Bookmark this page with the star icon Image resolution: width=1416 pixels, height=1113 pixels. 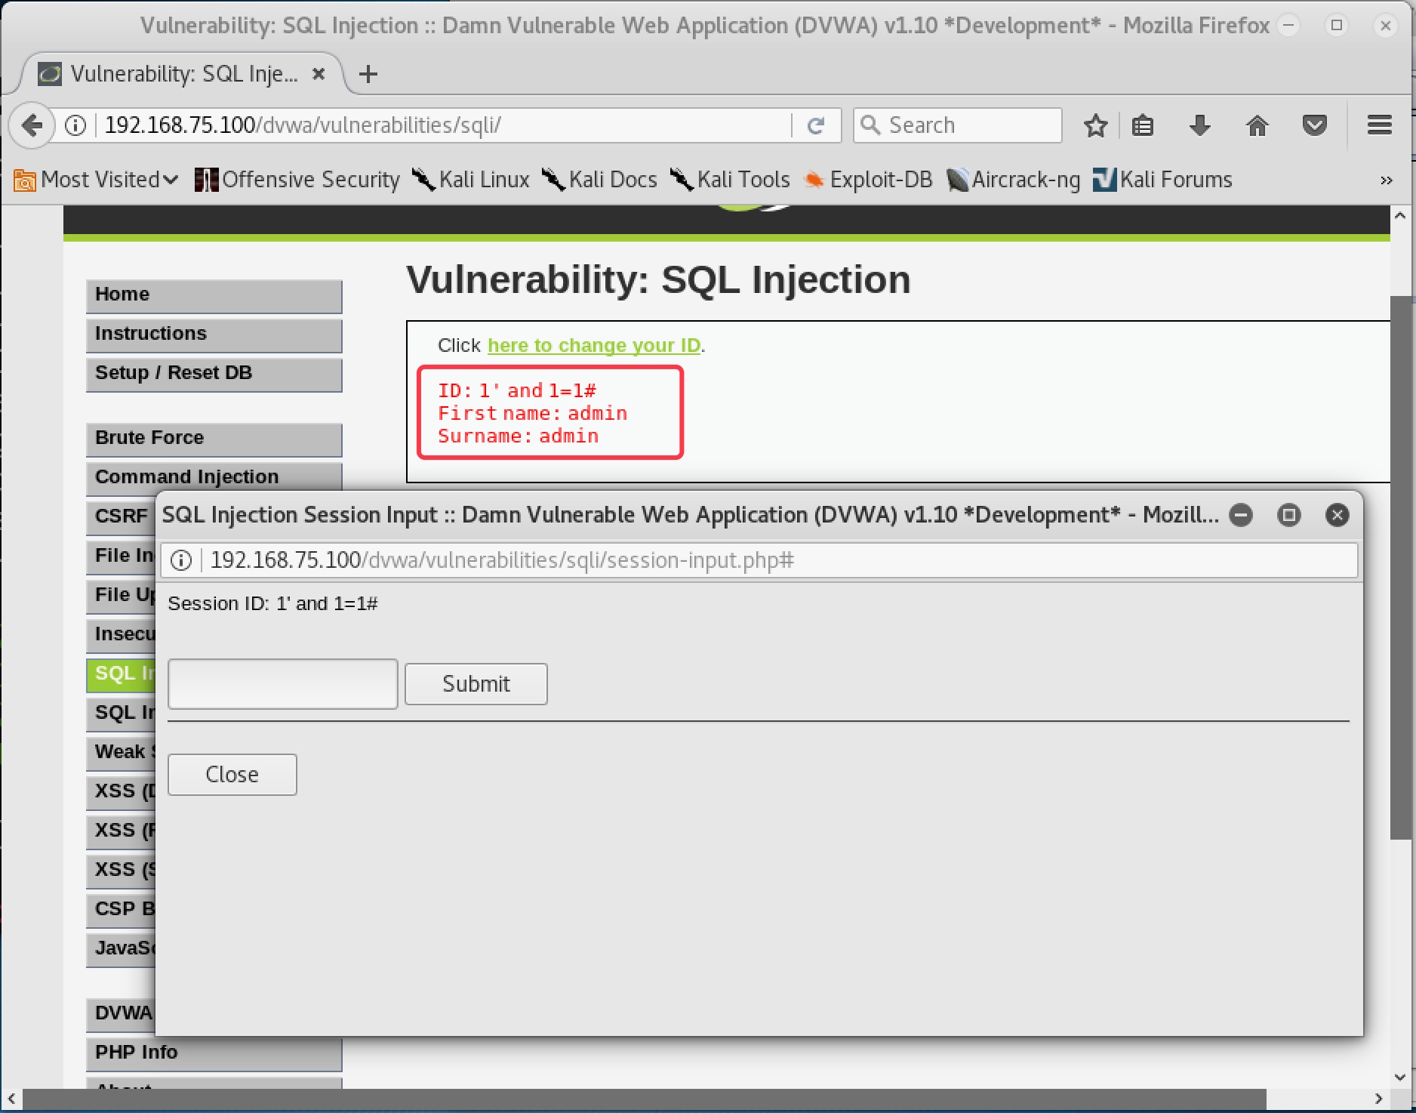click(1095, 125)
